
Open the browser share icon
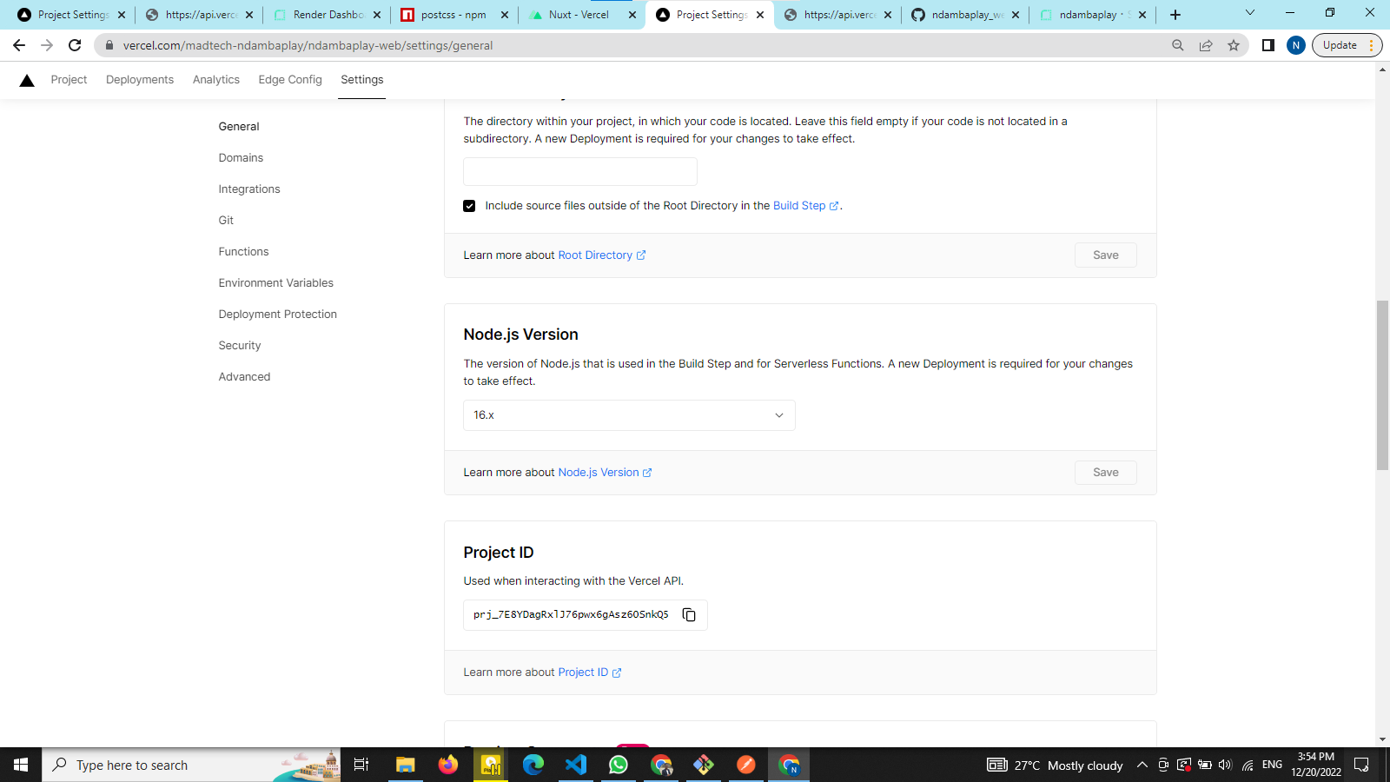pyautogui.click(x=1206, y=45)
